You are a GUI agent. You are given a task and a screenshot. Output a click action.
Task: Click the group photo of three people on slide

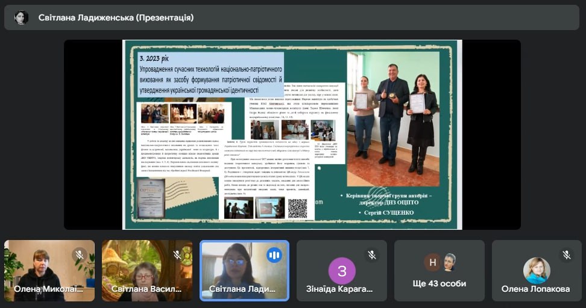pyautogui.click(x=393, y=114)
